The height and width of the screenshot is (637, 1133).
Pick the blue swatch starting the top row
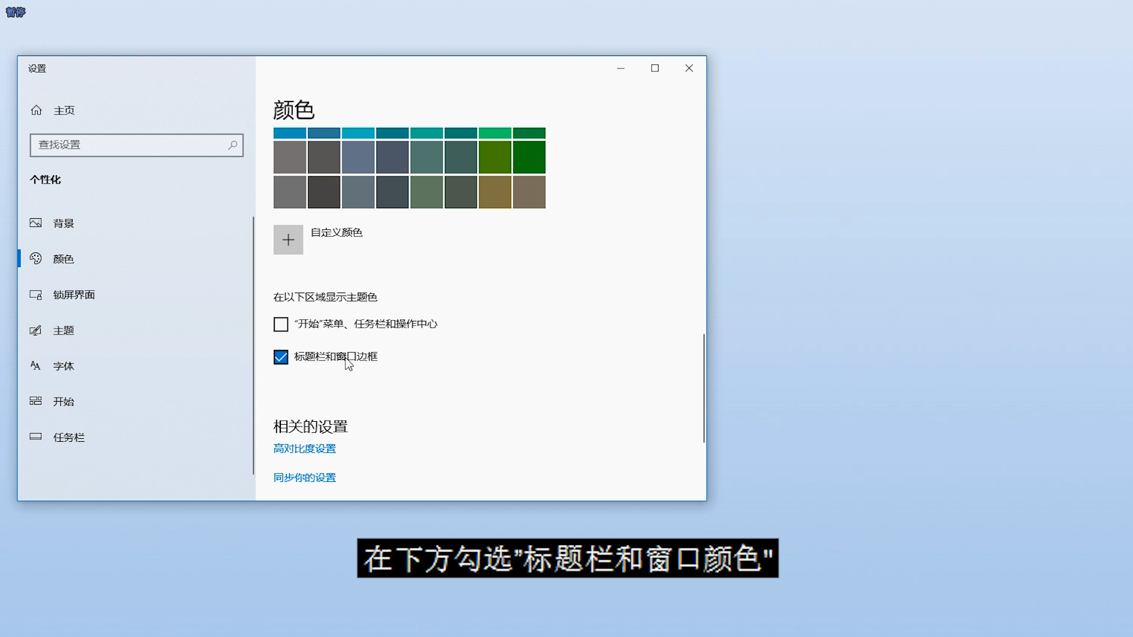point(290,133)
